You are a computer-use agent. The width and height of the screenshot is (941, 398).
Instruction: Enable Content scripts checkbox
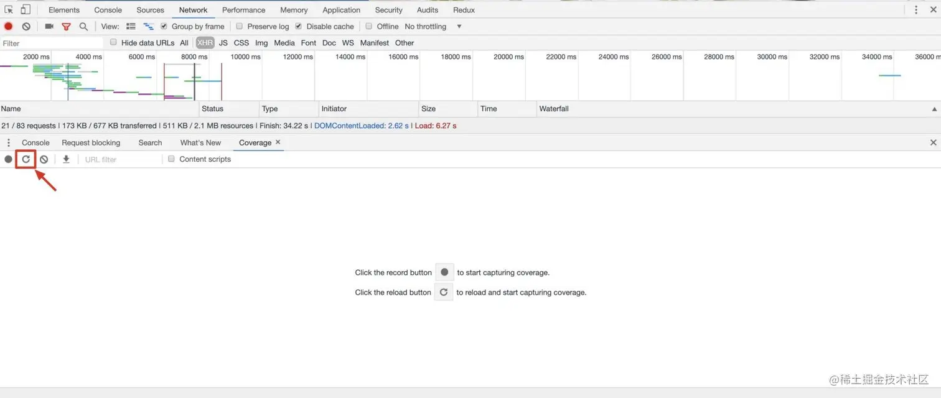pyautogui.click(x=171, y=159)
